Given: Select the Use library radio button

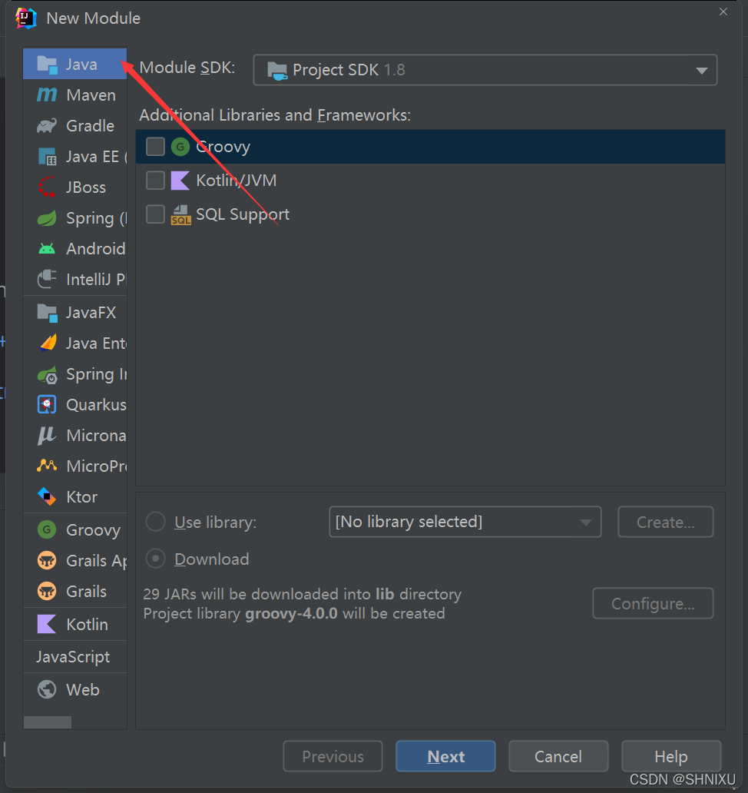Looking at the screenshot, I should pos(155,522).
